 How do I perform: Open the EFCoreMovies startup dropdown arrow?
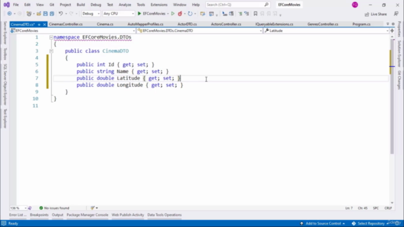pos(168,14)
